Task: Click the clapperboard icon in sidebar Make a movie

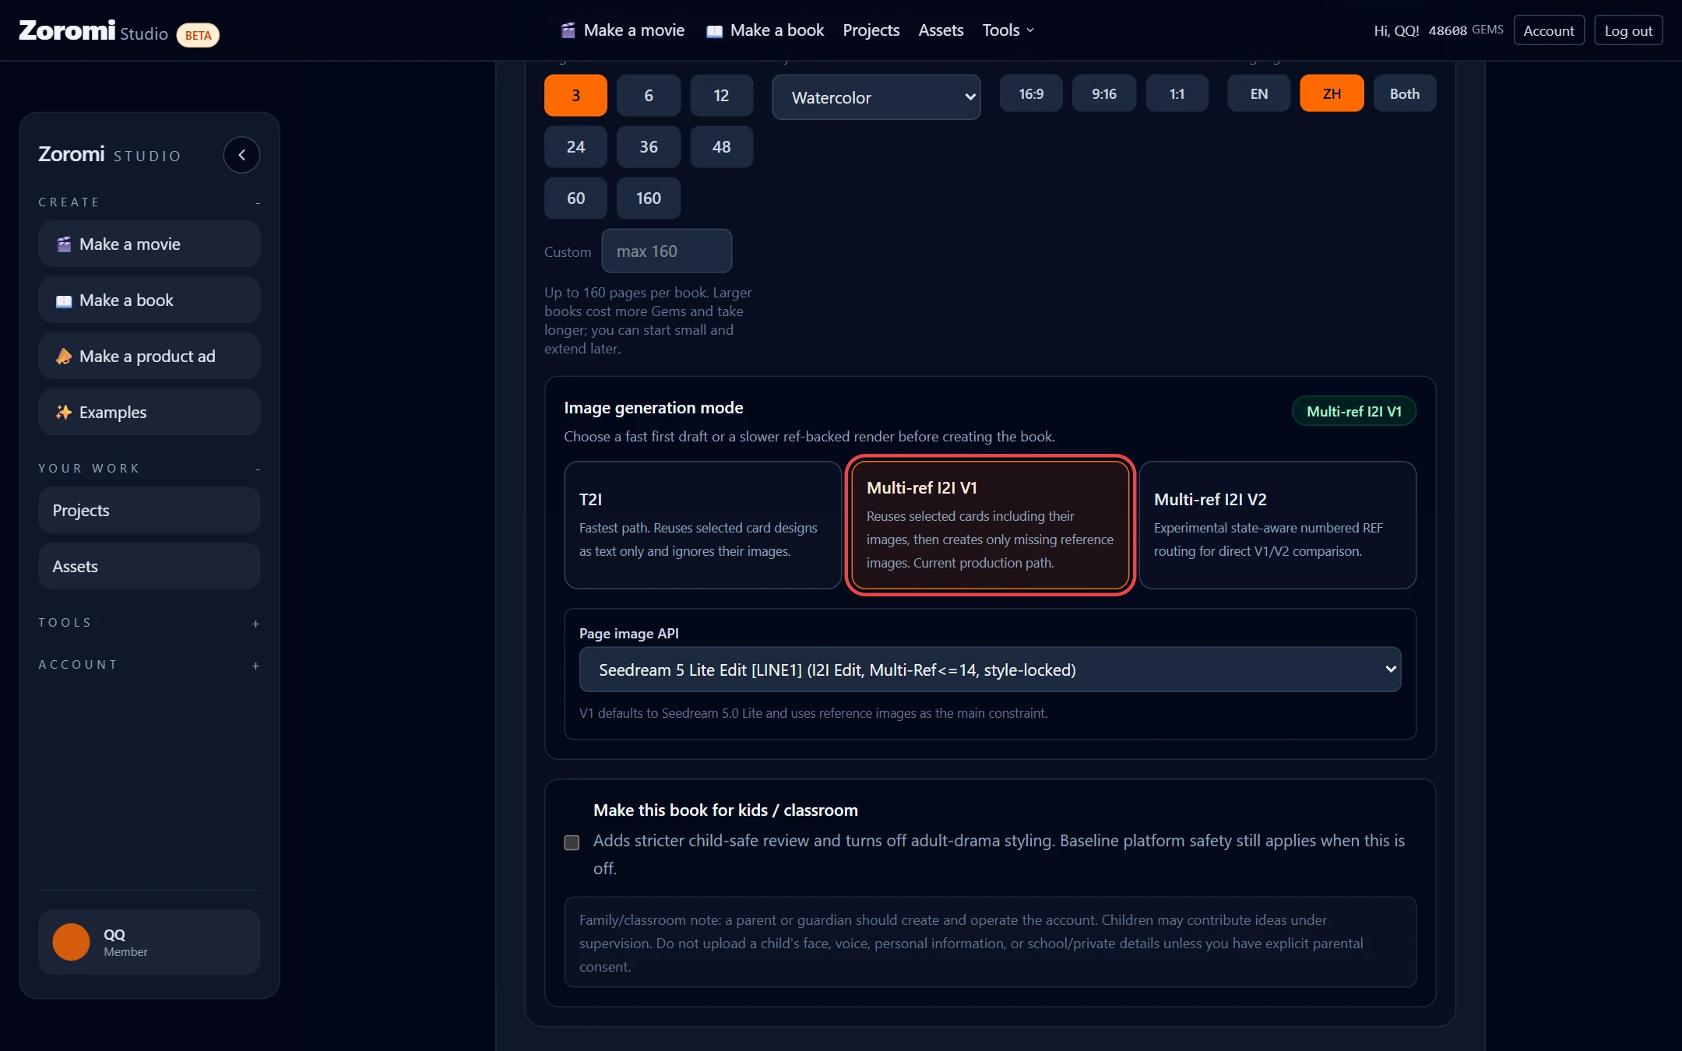Action: coord(64,244)
